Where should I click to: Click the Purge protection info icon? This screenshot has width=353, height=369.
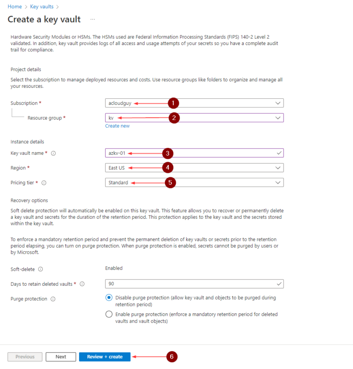point(53,299)
